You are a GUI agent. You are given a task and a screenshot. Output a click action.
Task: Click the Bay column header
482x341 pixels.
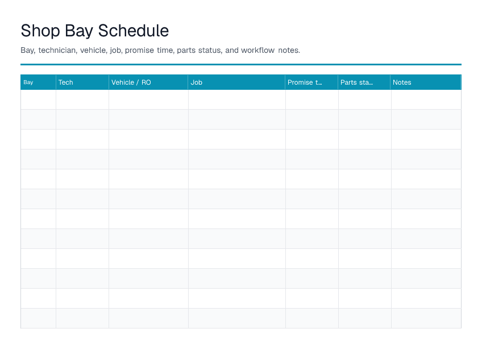coord(38,82)
